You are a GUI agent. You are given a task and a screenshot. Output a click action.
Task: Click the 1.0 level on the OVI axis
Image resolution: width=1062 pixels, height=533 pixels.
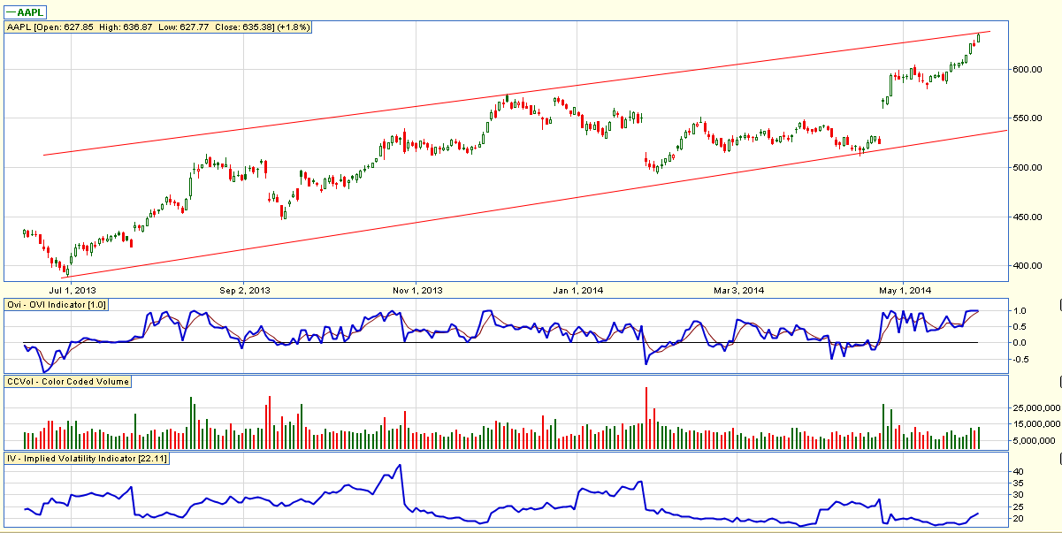[x=1020, y=311]
